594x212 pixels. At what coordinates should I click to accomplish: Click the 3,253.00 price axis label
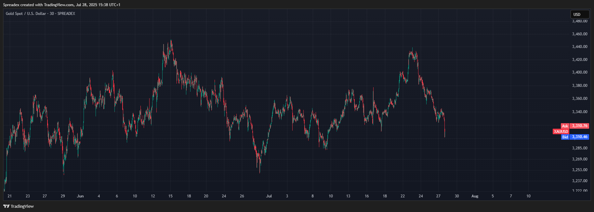pos(580,170)
